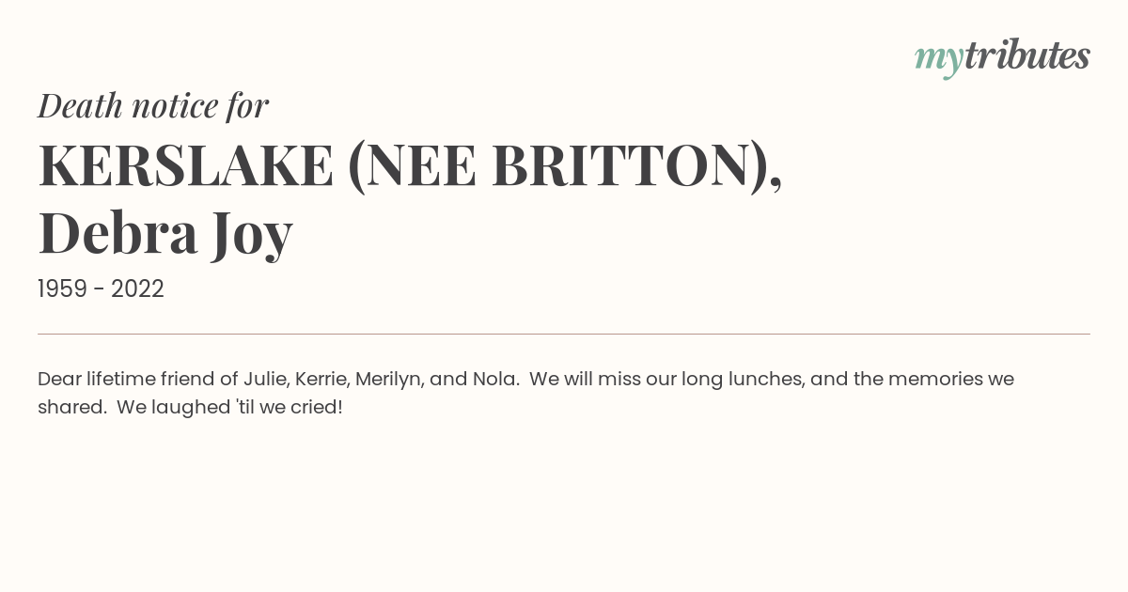This screenshot has width=1128, height=592.
Task: Click the dark "tributes" part of logo
Action: (x=1026, y=55)
